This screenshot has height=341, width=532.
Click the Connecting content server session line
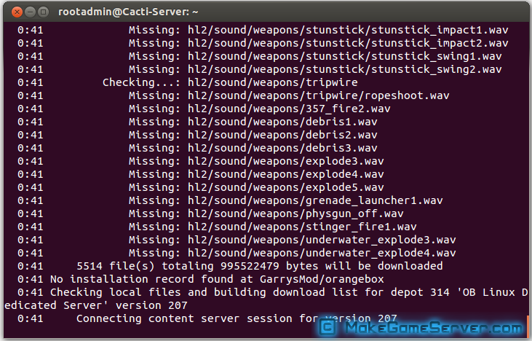coord(207,319)
